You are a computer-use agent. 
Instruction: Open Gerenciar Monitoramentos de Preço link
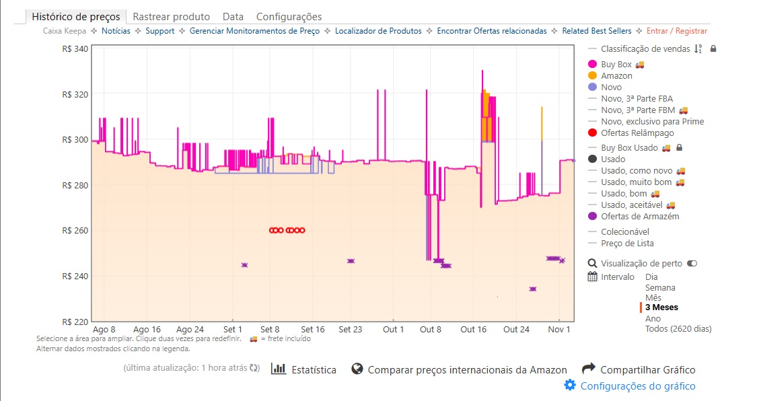(256, 31)
